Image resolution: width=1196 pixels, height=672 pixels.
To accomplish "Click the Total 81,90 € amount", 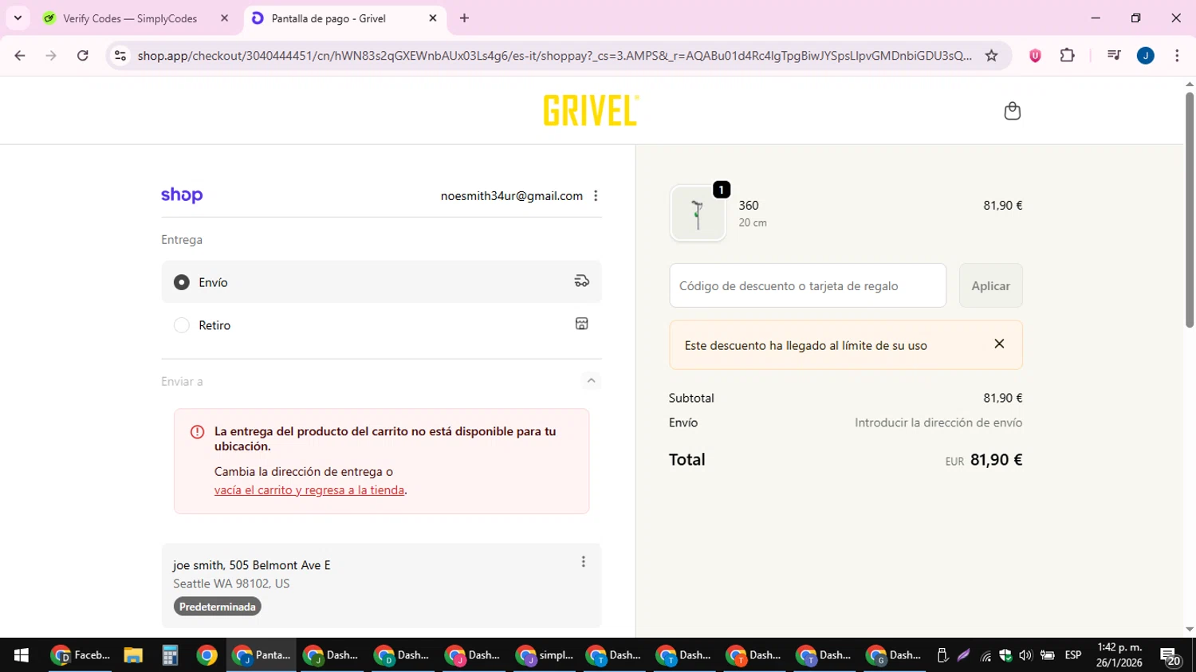I will pyautogui.click(x=996, y=460).
